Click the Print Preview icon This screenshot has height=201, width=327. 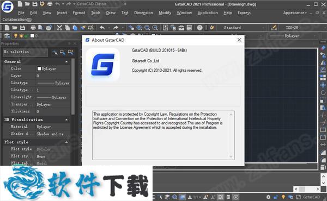click(40, 28)
